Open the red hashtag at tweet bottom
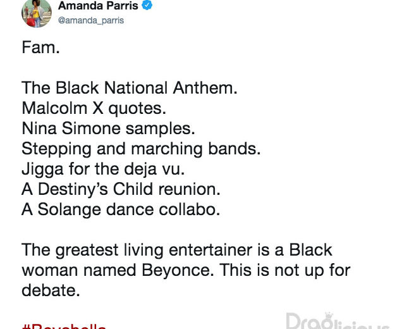Image resolution: width=397 pixels, height=329 pixels. [x=64, y=326]
